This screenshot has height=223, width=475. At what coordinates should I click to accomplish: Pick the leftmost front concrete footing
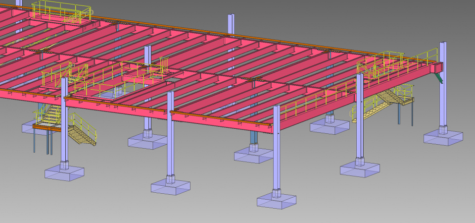64,173
